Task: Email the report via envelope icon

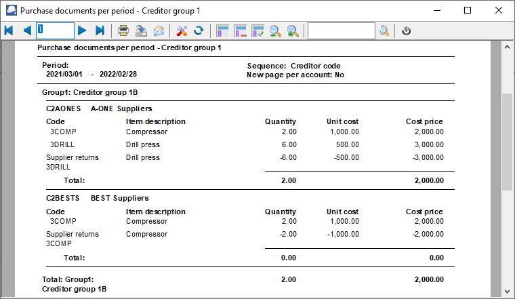Action: [x=159, y=31]
